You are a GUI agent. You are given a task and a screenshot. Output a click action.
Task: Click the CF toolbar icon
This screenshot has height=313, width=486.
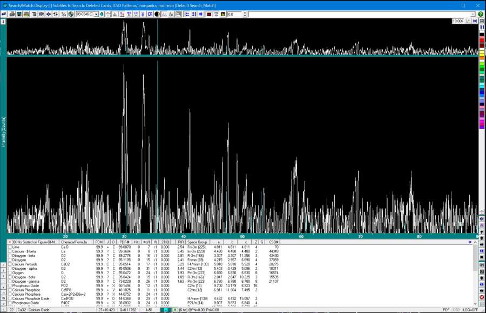pyautogui.click(x=150, y=14)
